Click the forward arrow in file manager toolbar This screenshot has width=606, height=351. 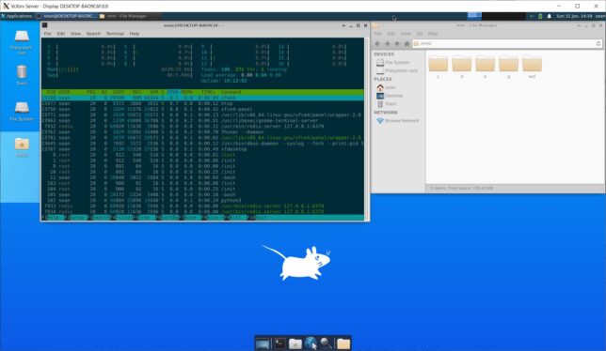(388, 44)
